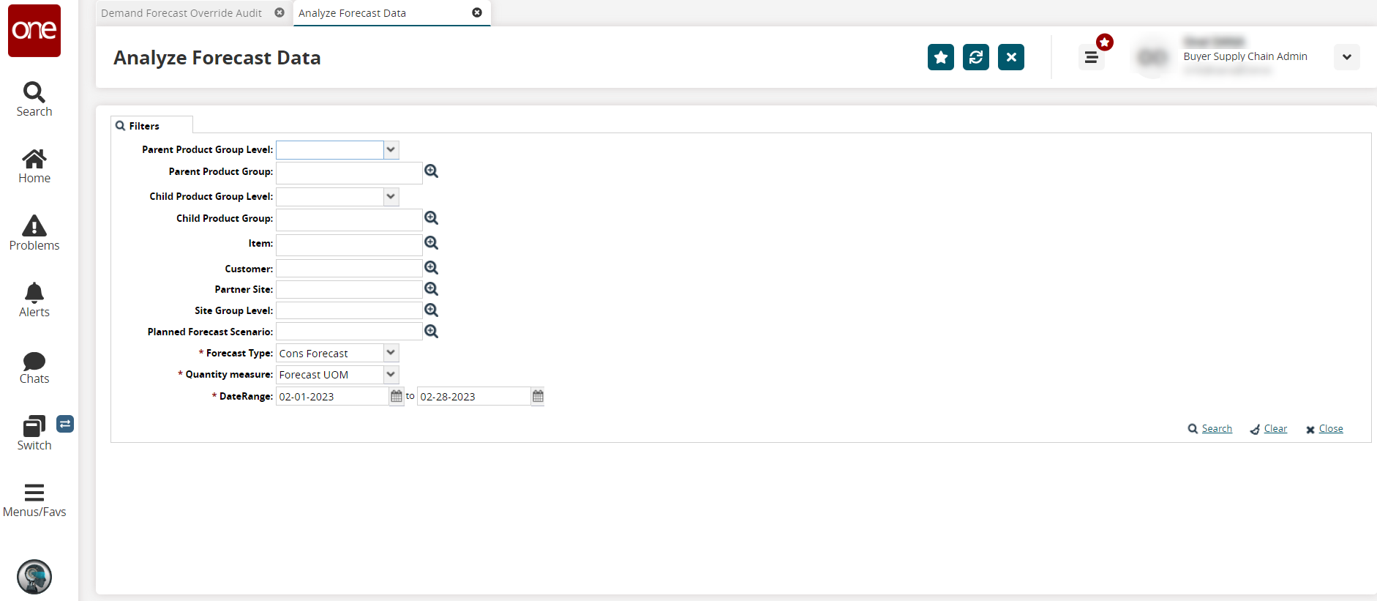Viewport: 1377px width, 601px height.
Task: Add page to favorites with star button
Action: coord(941,57)
